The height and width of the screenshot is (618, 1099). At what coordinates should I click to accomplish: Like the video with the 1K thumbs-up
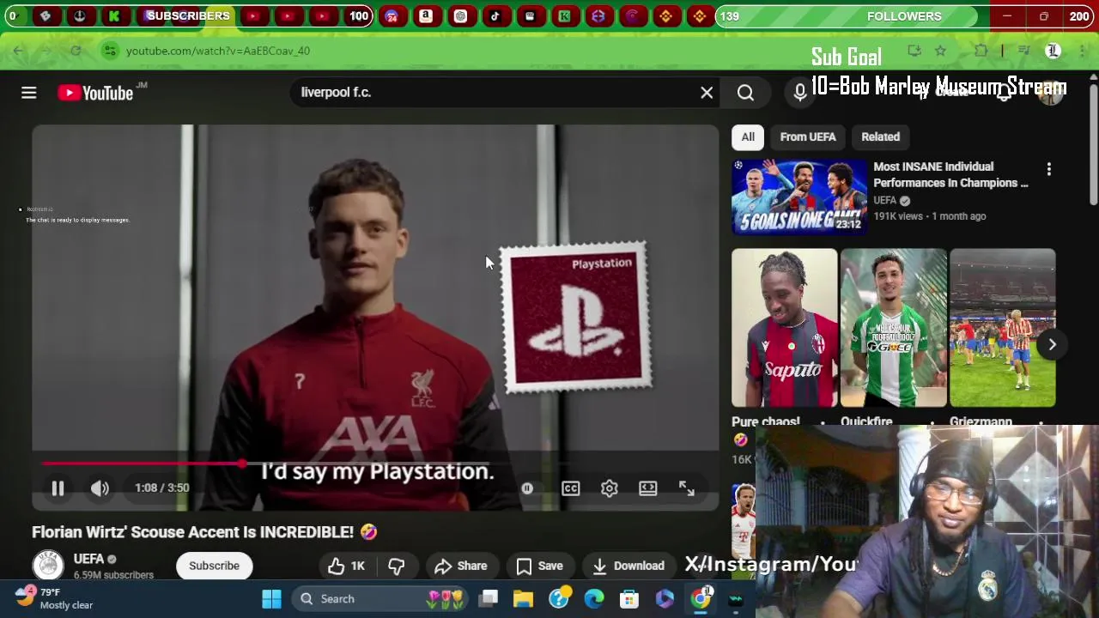pyautogui.click(x=347, y=566)
